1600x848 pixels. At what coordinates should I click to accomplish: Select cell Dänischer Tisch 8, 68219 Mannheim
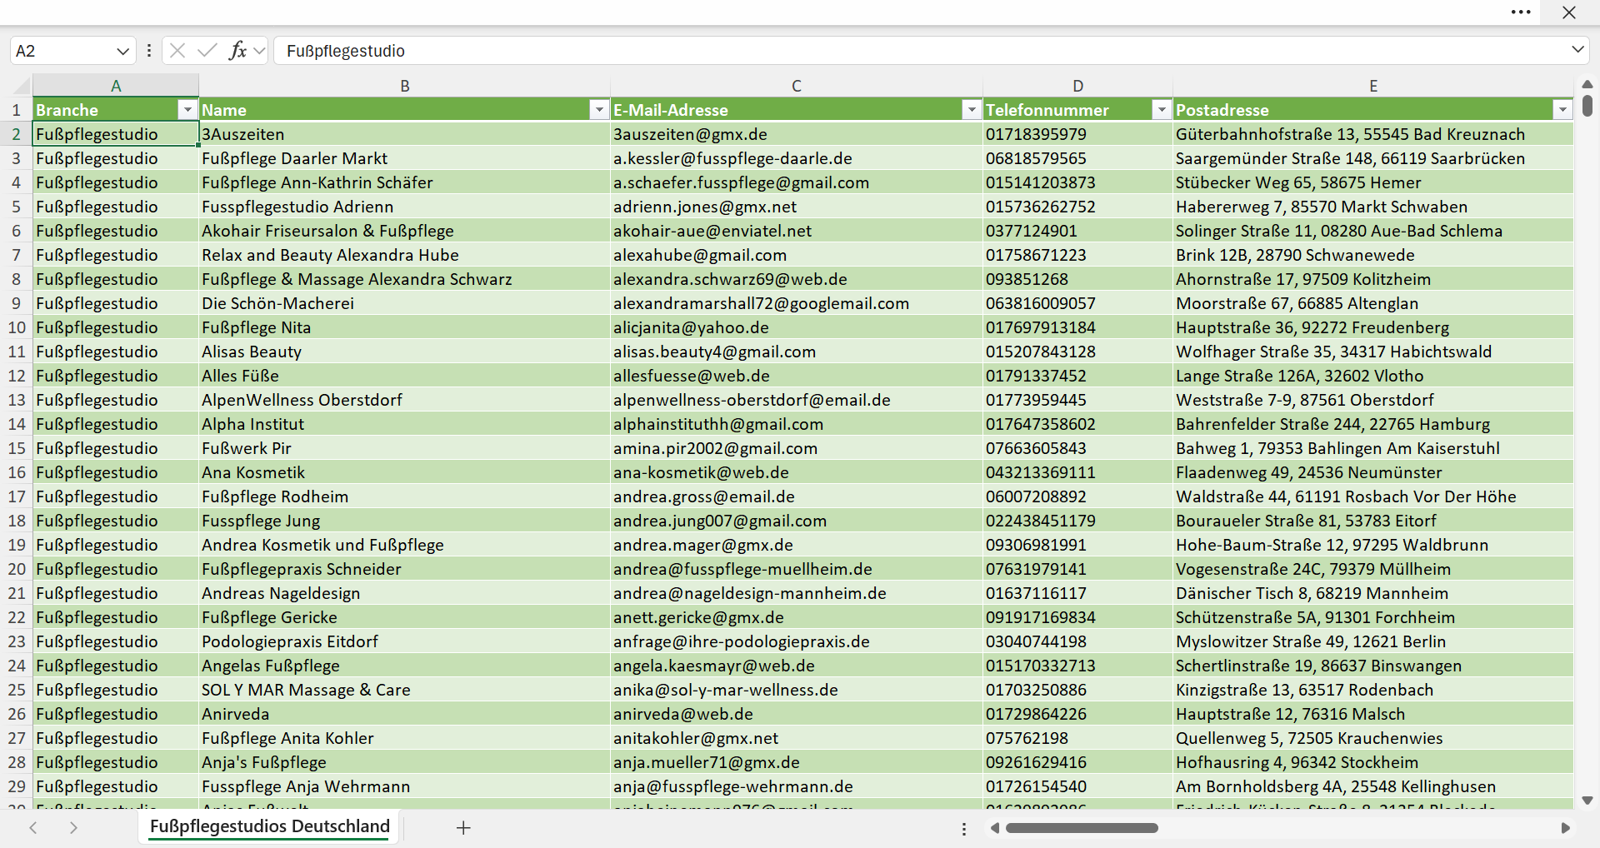pos(1373,593)
